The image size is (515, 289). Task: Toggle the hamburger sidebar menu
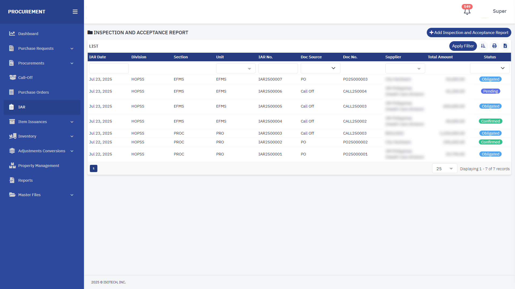click(x=75, y=12)
